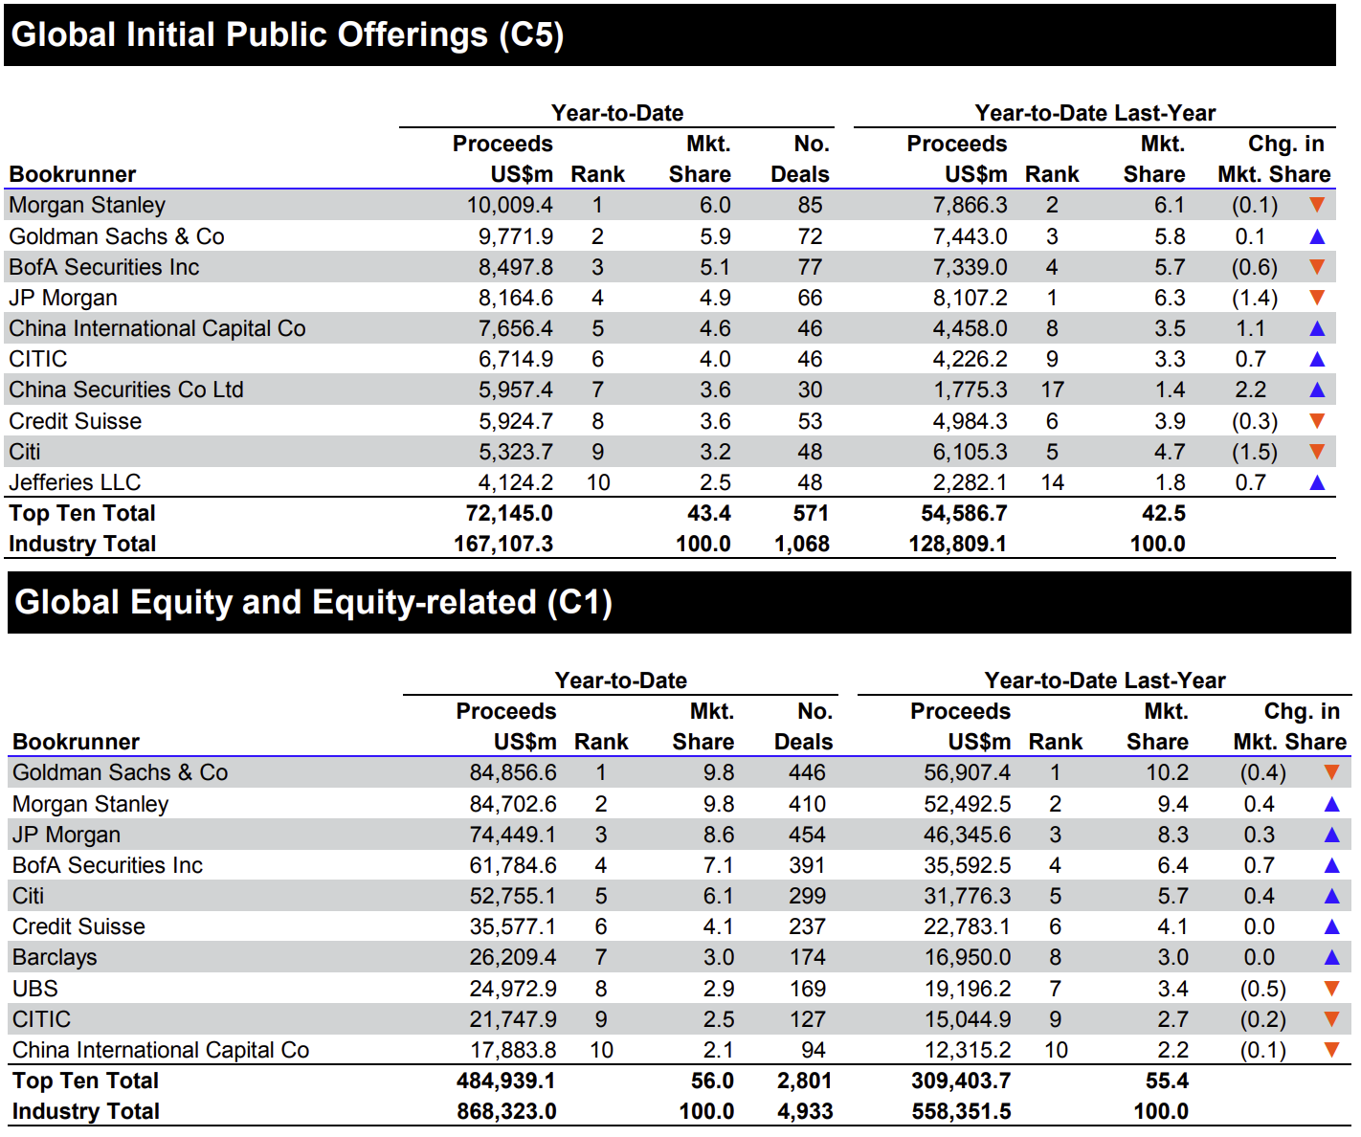The height and width of the screenshot is (1137, 1361).
Task: Select the Global Equity and Equity-related (C1) title
Action: [x=313, y=603]
